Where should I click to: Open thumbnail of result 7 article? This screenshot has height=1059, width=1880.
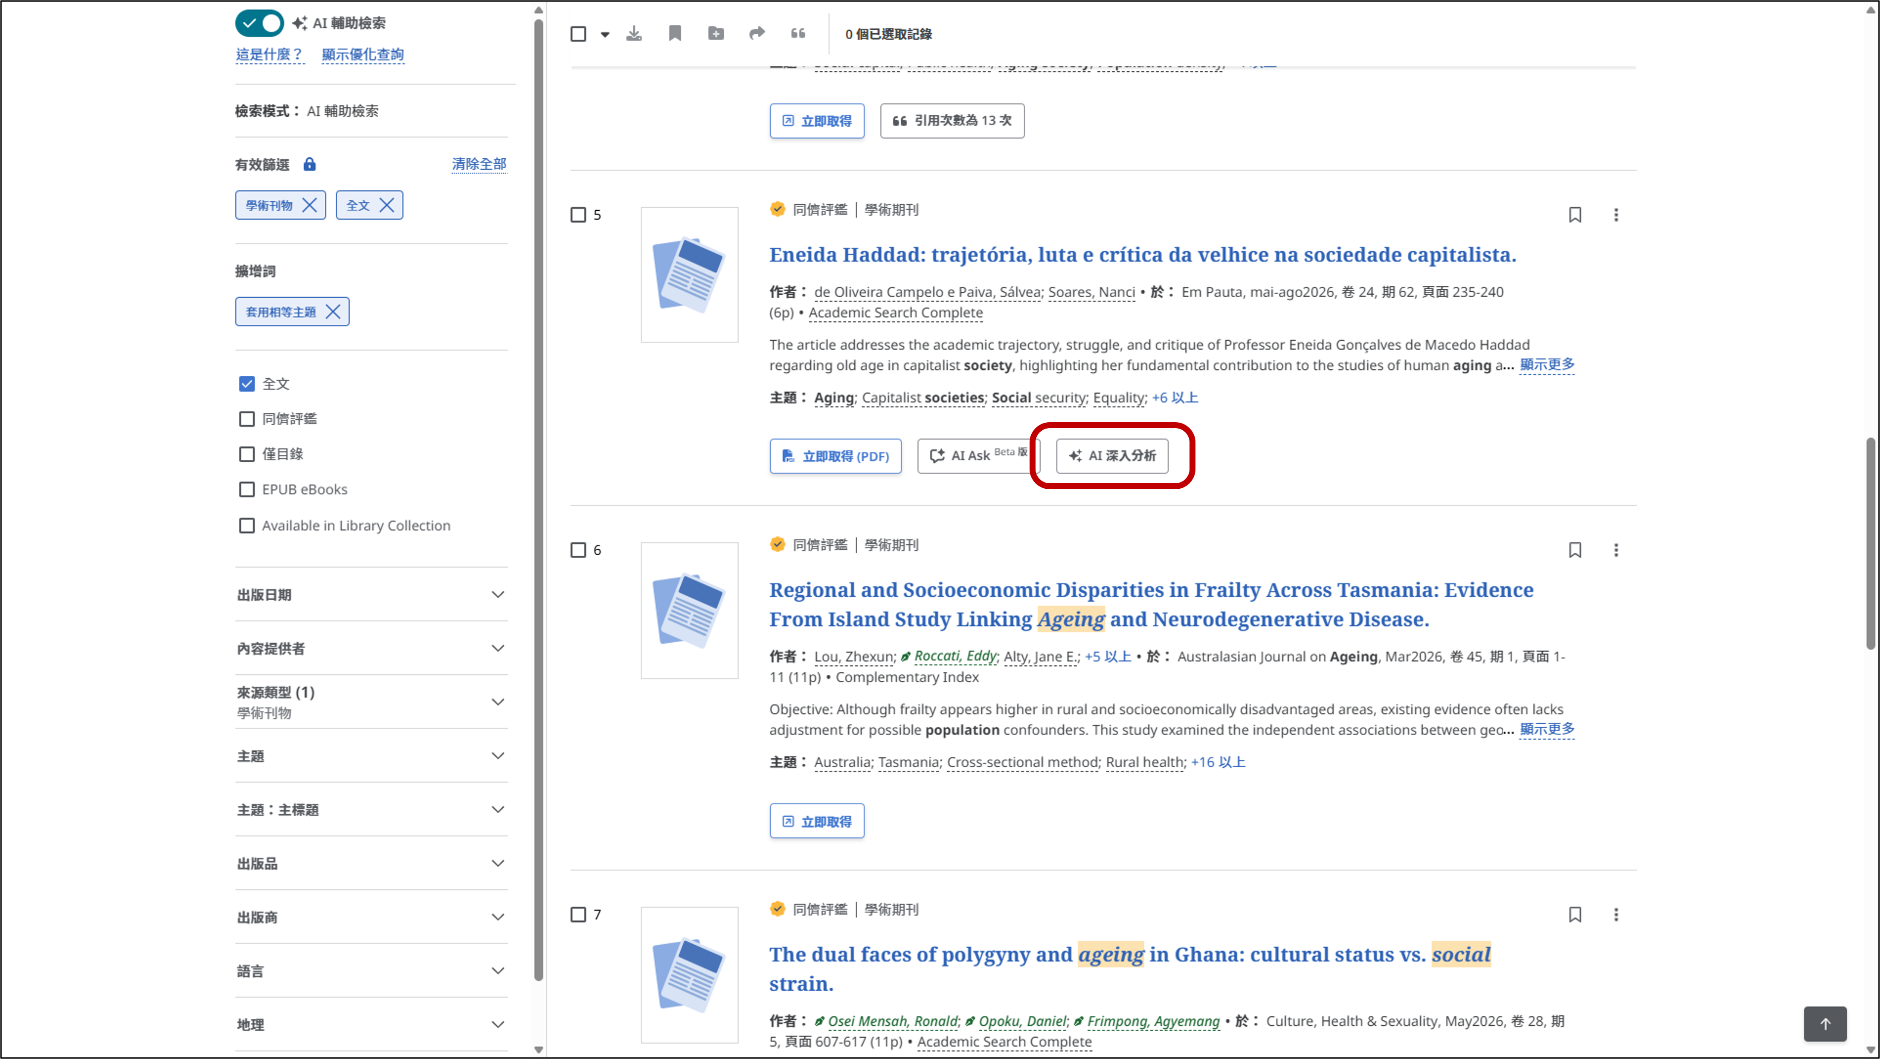(690, 975)
